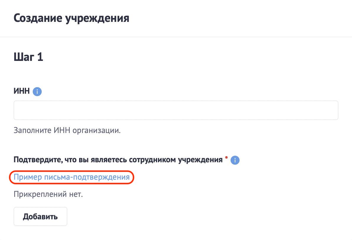The width and height of the screenshot is (352, 240).
Task: Select the Шаг 1 heading
Action: click(x=28, y=57)
